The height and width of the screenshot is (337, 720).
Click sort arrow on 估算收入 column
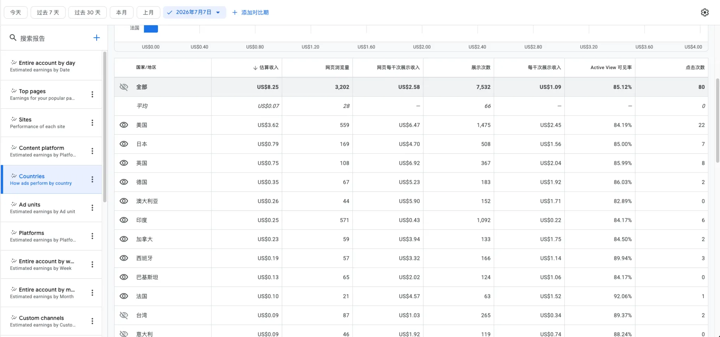tap(255, 68)
